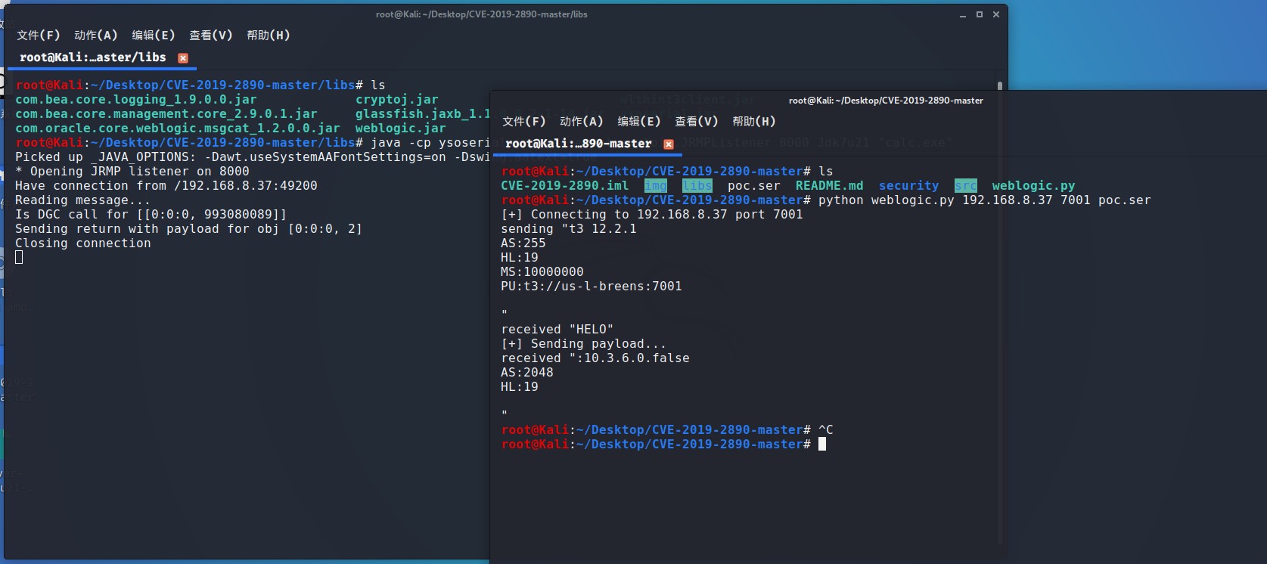The image size is (1267, 564).
Task: Click 'received ":10.3.6.0.false' line
Action: 595,358
